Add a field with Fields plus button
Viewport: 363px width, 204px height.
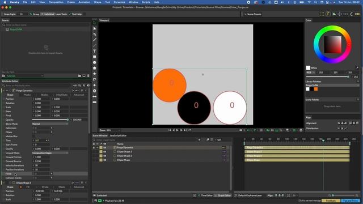click(52, 174)
